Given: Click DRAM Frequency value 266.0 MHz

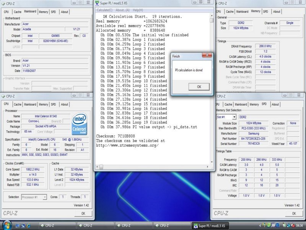Looking at the screenshot, I should [x=265, y=46].
